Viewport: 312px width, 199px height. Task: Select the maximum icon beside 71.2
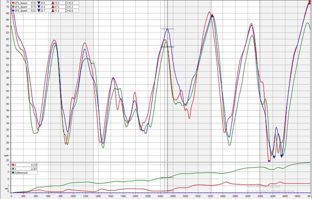point(53,11)
